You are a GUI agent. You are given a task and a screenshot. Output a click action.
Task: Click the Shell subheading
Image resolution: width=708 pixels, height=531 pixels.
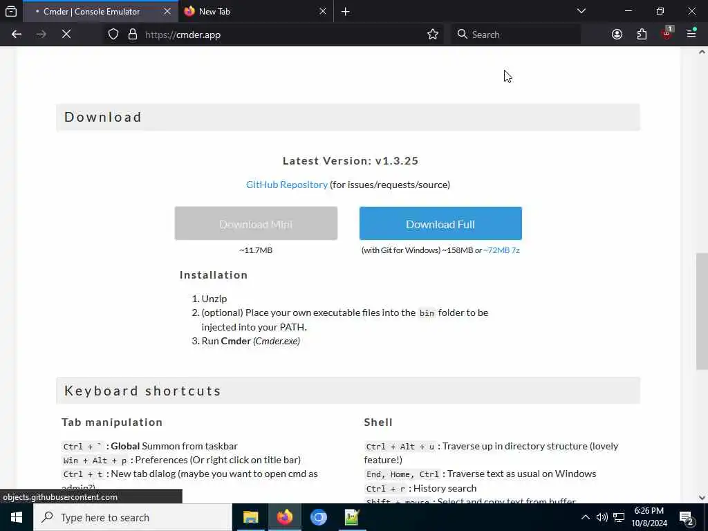coord(378,422)
